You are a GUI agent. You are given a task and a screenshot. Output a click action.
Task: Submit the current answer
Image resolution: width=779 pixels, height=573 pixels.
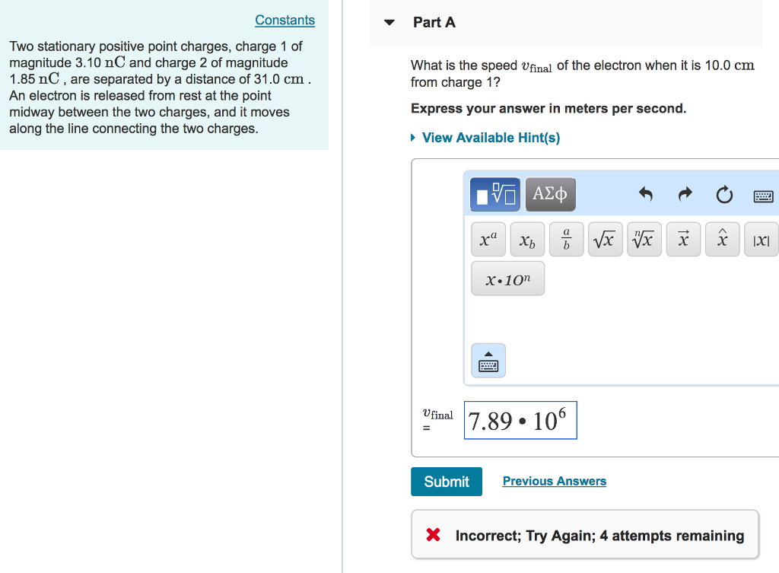pyautogui.click(x=446, y=481)
